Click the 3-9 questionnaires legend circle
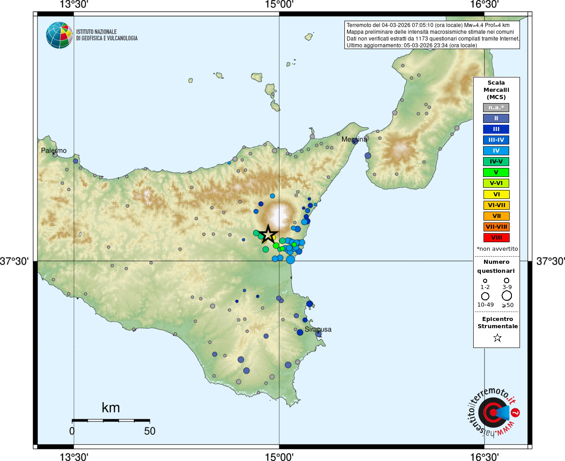 click(x=506, y=280)
